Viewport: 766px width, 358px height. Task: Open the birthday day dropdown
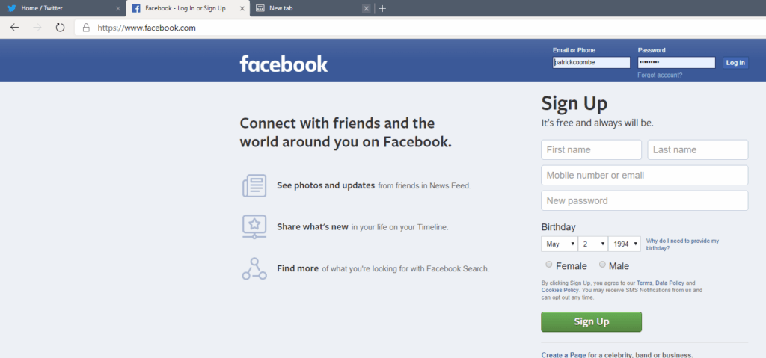(x=593, y=244)
